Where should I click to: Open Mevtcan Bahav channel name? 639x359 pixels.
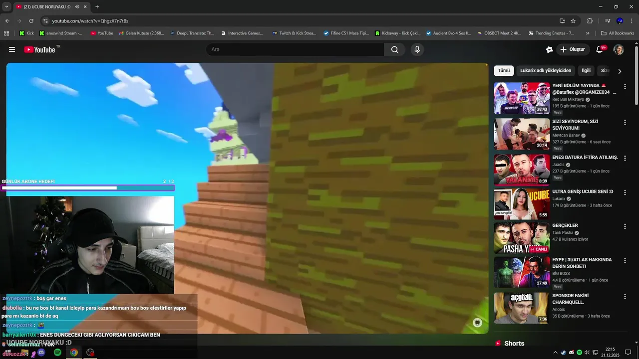click(566, 135)
